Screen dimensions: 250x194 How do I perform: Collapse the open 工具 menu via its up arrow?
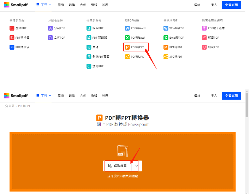50,5
